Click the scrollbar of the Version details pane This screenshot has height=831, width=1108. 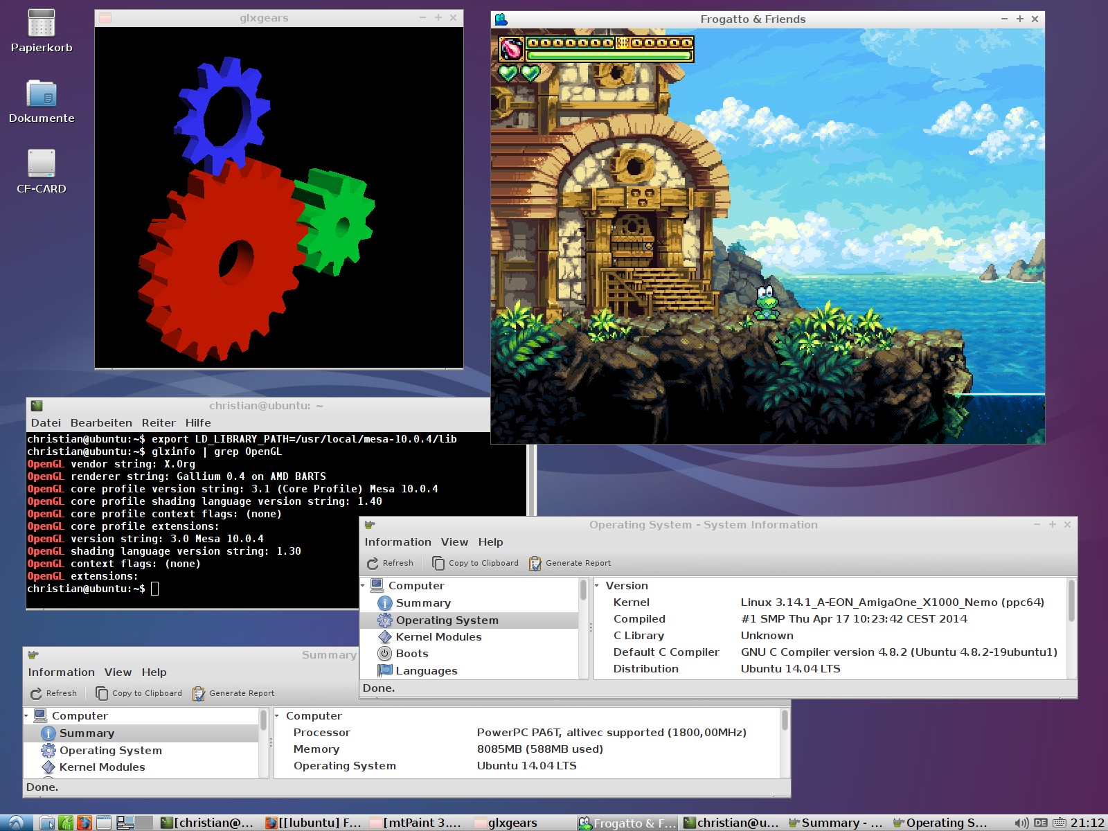click(1071, 602)
